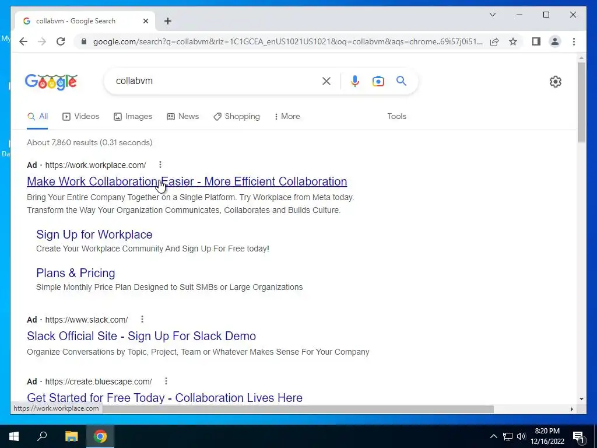Open the Windows Start menu

(14, 436)
